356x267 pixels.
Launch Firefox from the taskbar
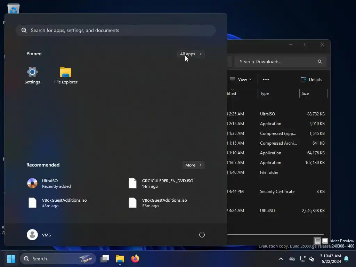[135, 259]
